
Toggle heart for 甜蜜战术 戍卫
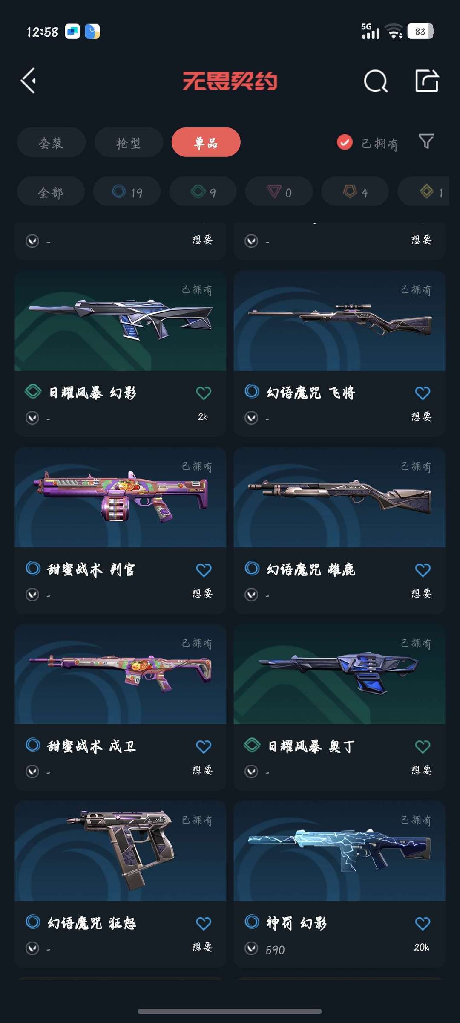204,747
